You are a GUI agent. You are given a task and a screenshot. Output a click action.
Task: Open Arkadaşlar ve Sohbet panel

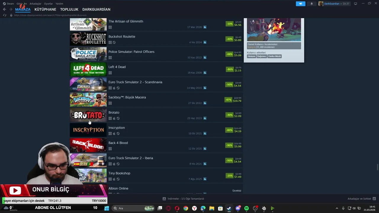(362, 199)
